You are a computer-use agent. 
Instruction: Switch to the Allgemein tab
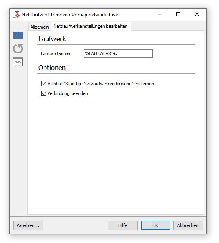click(40, 27)
